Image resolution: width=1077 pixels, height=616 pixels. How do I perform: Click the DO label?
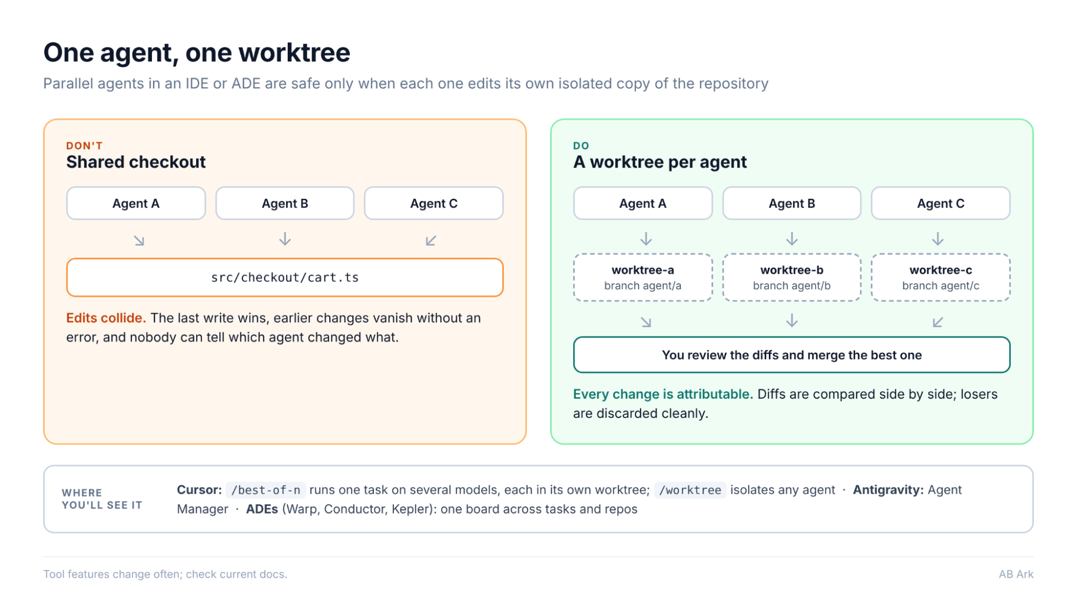click(581, 146)
